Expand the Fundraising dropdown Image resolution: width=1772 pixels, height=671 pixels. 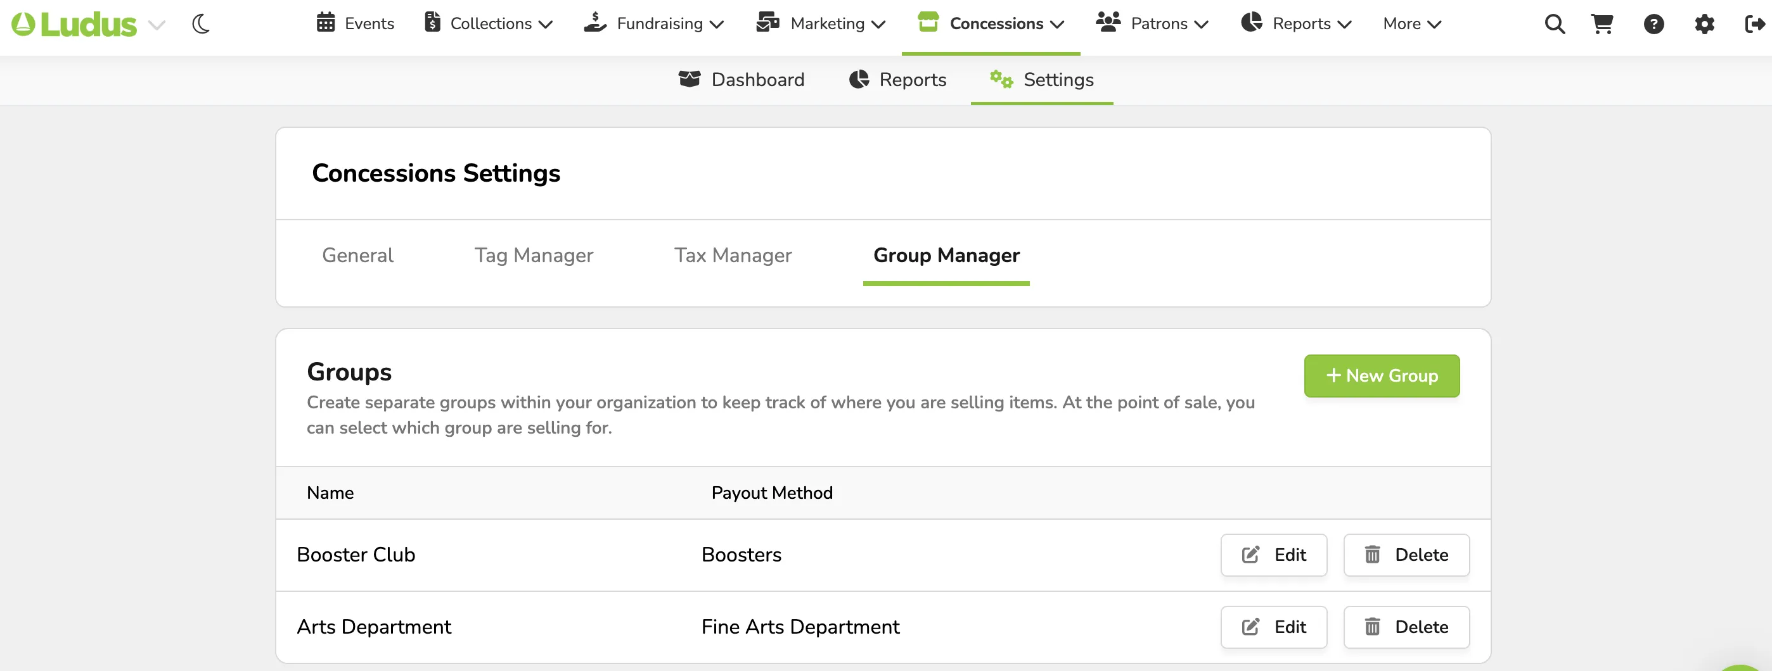point(654,23)
